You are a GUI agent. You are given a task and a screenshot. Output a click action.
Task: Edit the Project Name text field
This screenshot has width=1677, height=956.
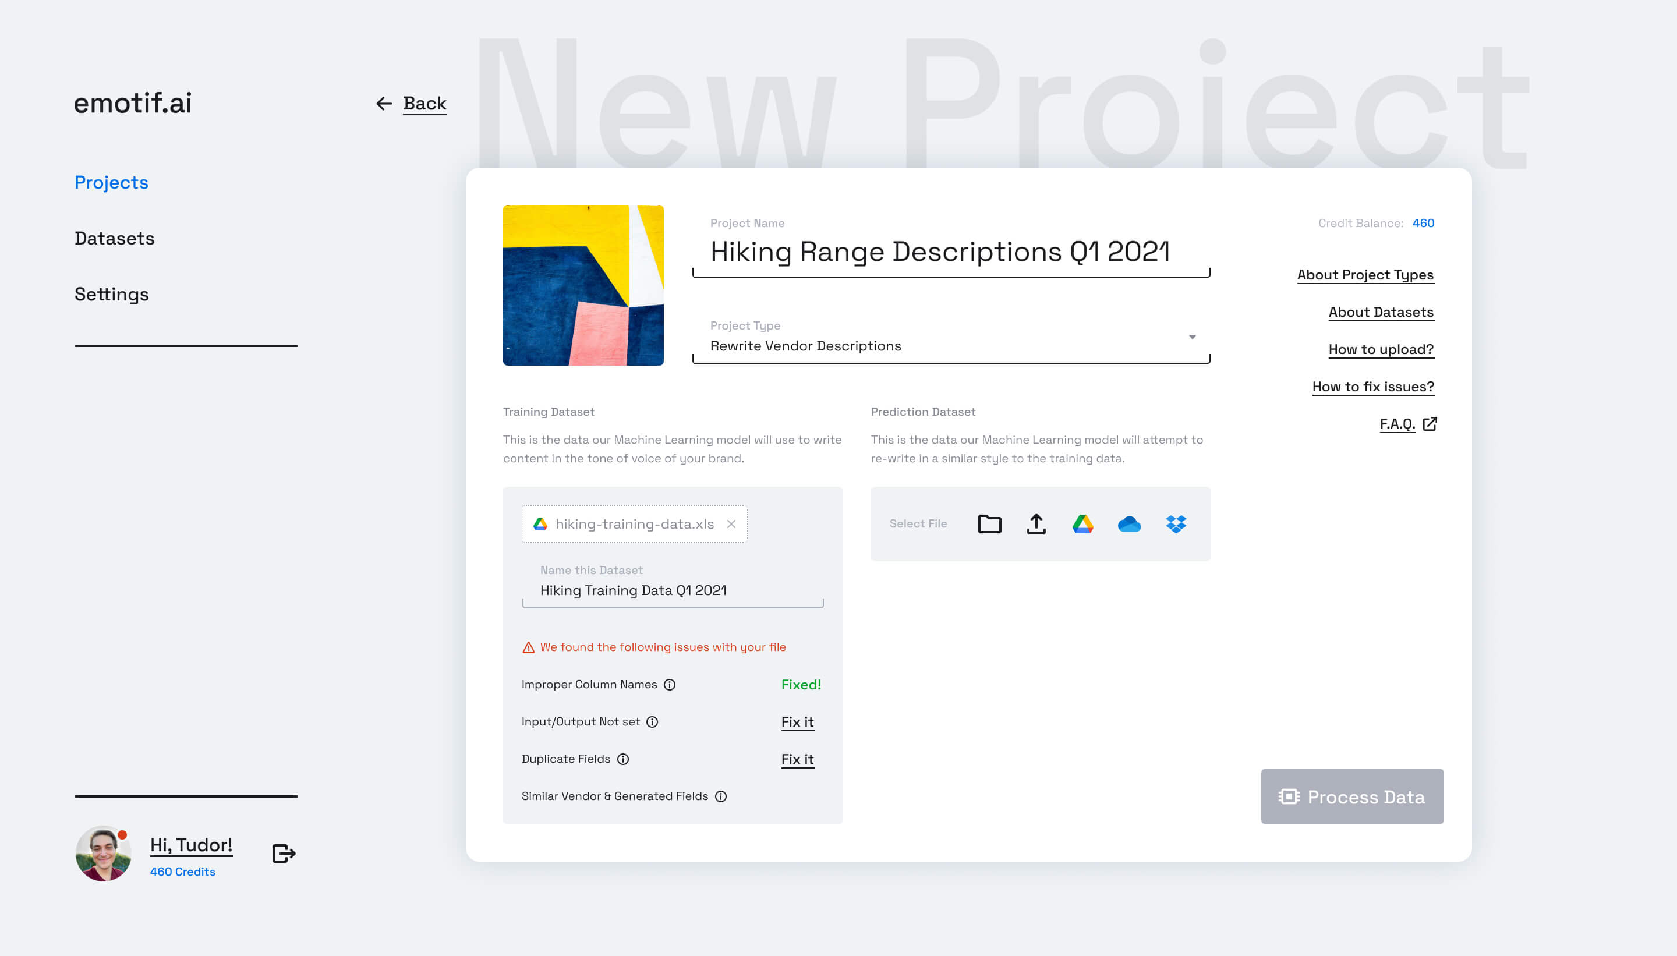(939, 252)
